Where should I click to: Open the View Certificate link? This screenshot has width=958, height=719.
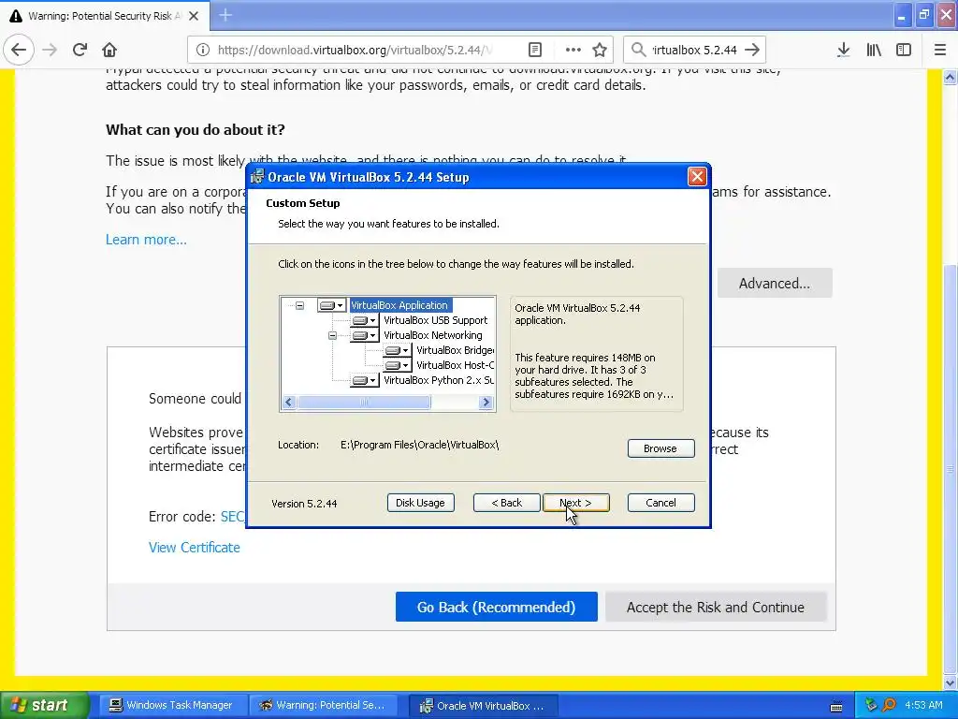[195, 548]
